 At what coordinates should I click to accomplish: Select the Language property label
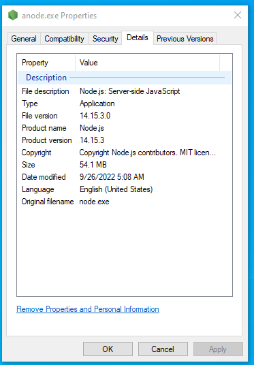[38, 189]
